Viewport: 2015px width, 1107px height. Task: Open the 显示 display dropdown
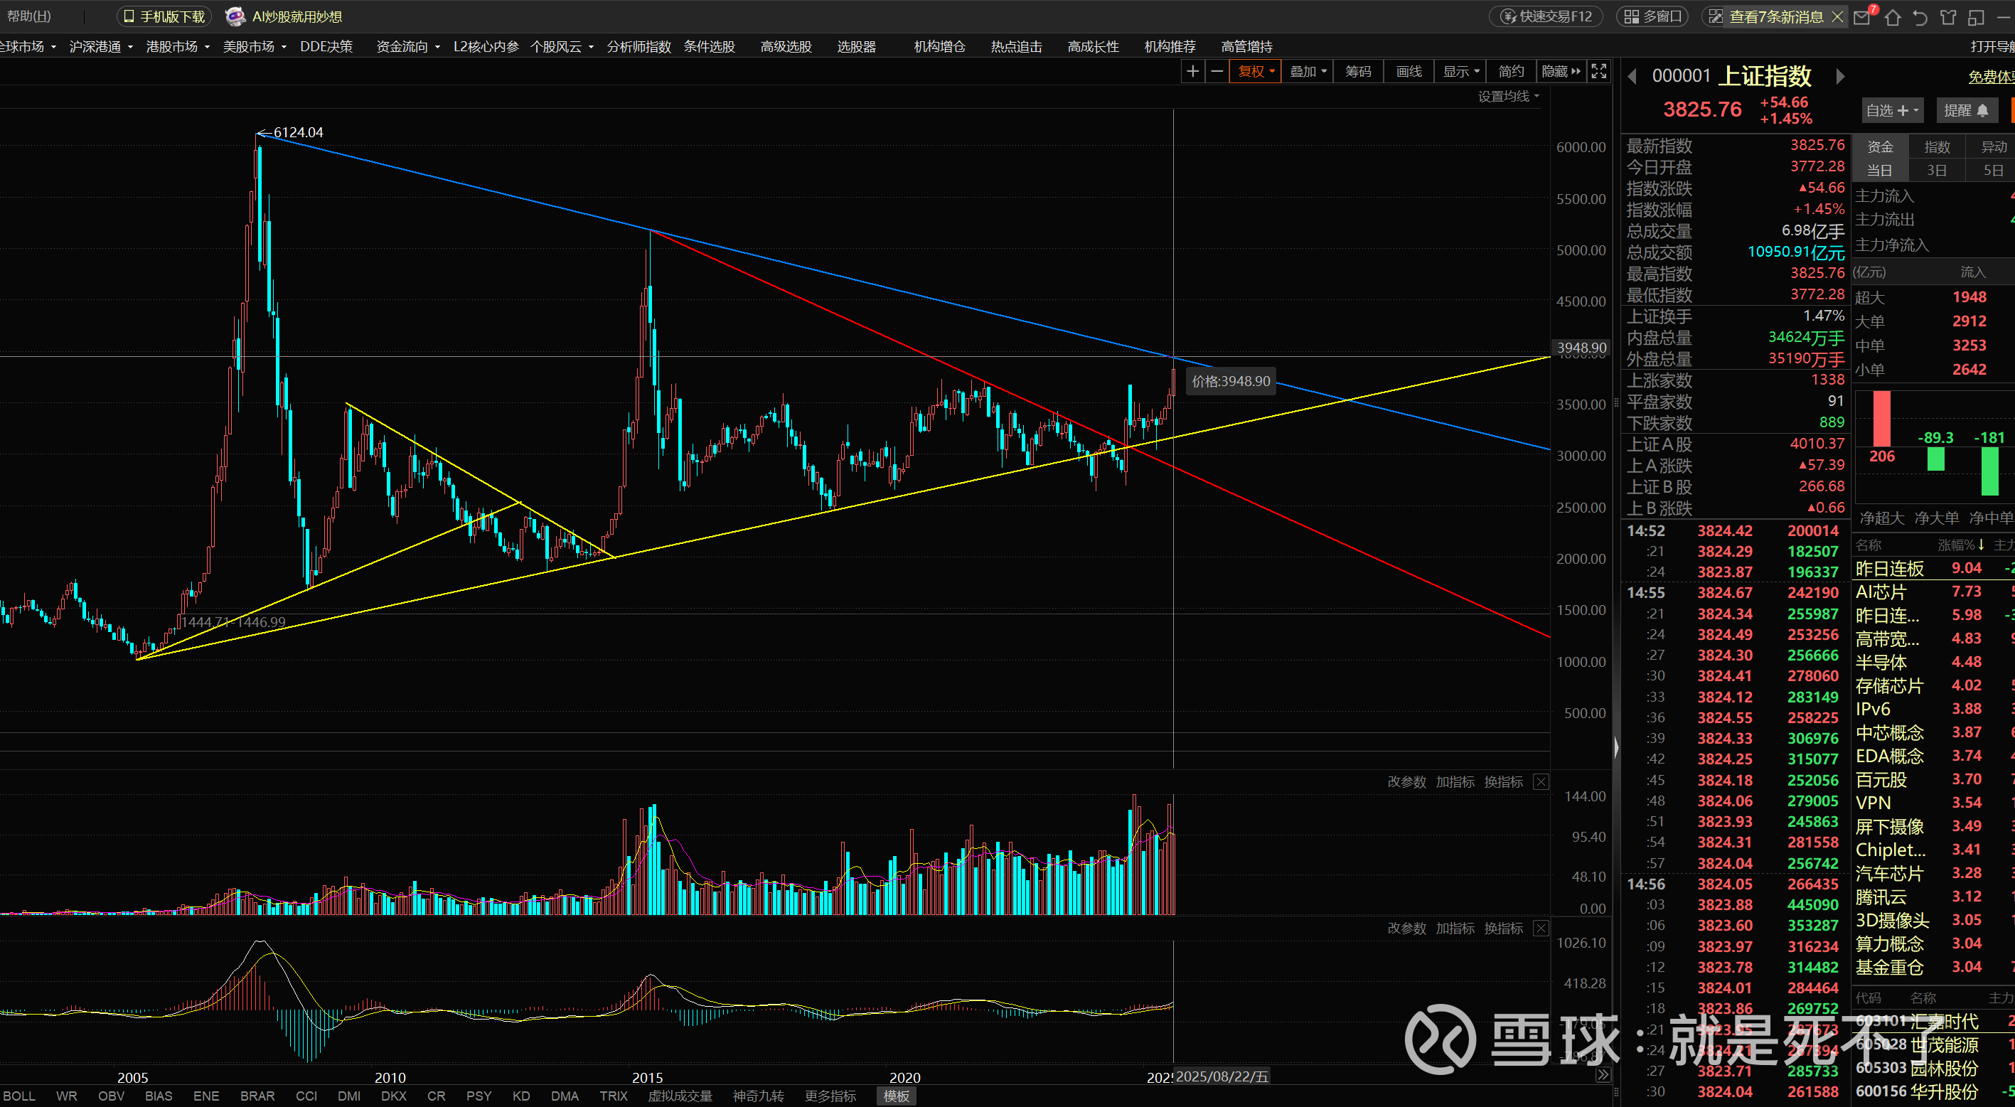pos(1461,71)
